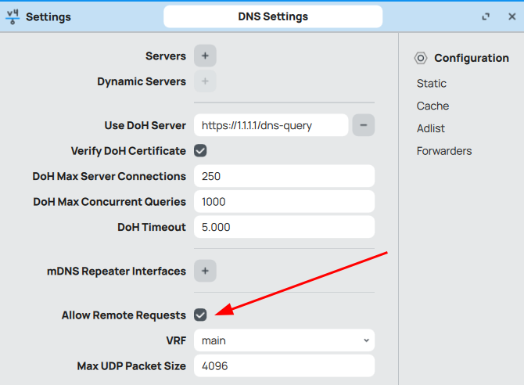
Task: Add an mDNS Repeater interface
Action: [205, 271]
